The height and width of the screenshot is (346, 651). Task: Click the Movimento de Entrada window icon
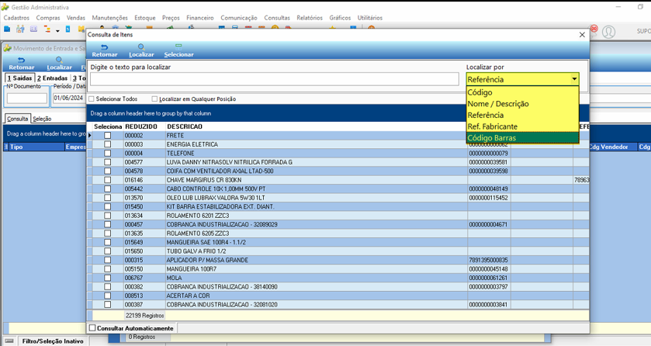click(8, 48)
